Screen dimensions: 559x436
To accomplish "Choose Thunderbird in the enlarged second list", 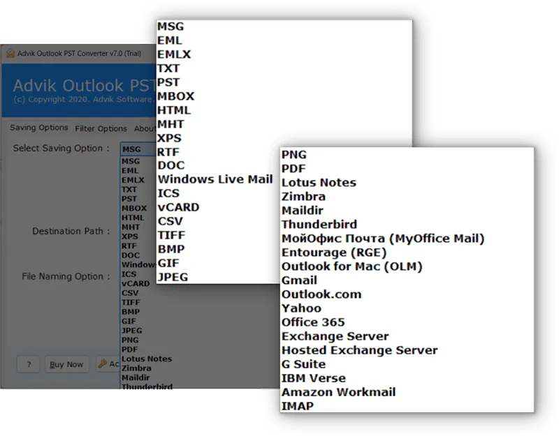I will [319, 224].
